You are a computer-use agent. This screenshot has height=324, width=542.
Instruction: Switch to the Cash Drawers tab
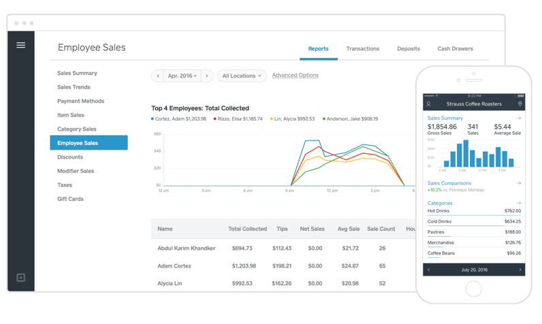(455, 49)
